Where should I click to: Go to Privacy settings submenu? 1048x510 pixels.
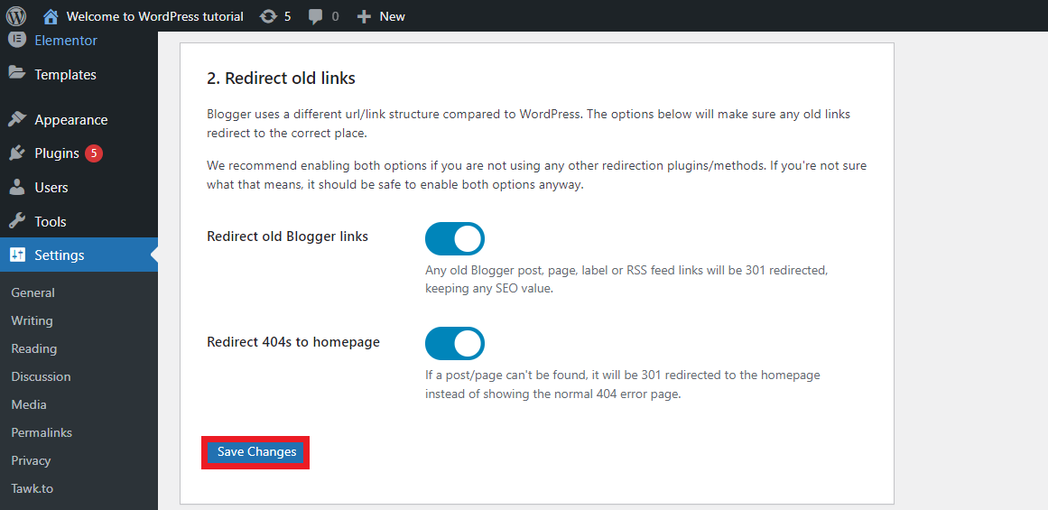(x=31, y=460)
